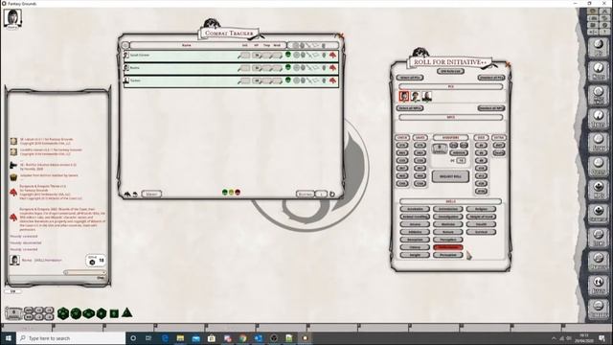Image resolution: width=613 pixels, height=345 pixels.
Task: Pick up the d4 triangle die
Action: click(127, 312)
